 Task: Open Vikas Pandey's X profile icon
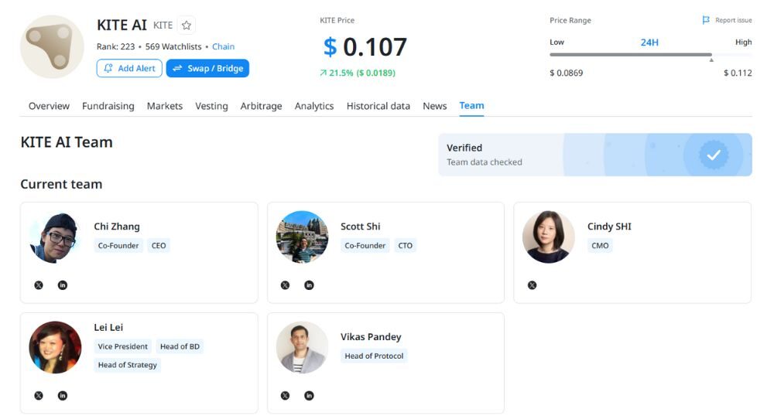[285, 396]
